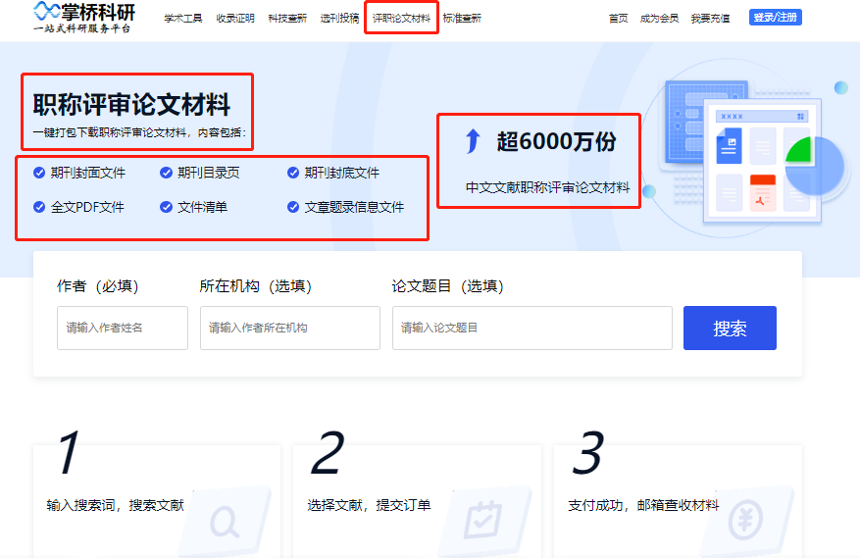Click the 文章题录信息文件 label

354,207
